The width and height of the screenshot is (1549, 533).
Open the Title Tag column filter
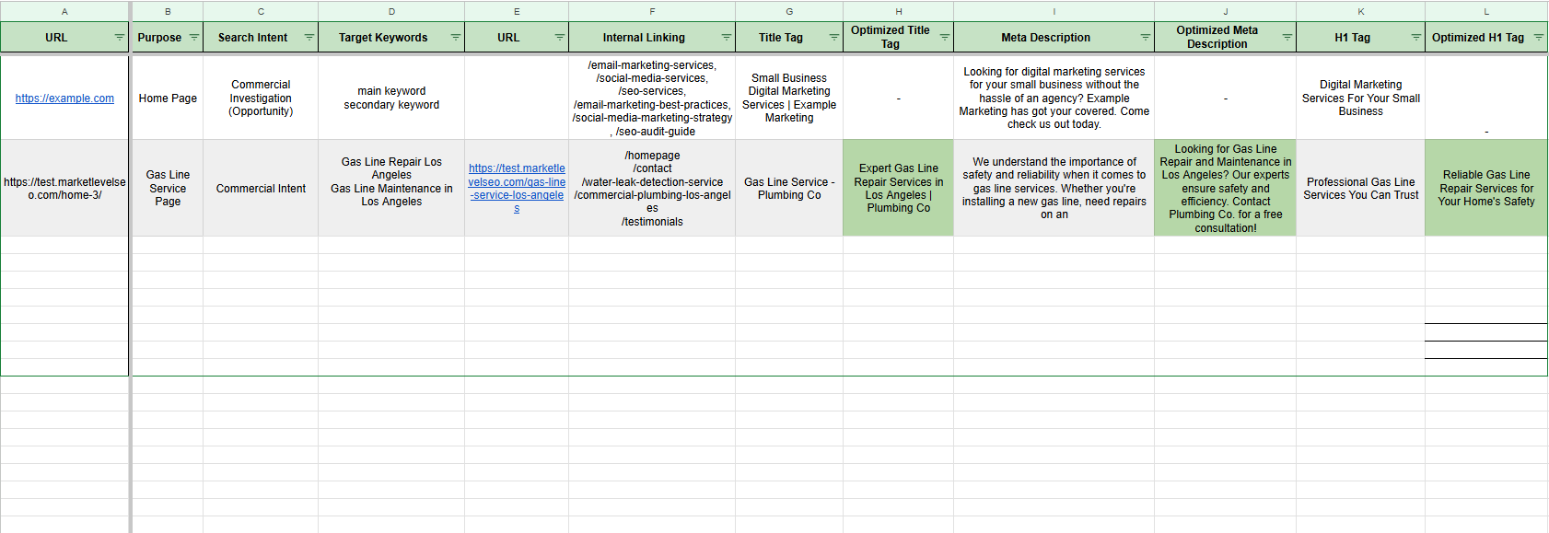tap(833, 38)
